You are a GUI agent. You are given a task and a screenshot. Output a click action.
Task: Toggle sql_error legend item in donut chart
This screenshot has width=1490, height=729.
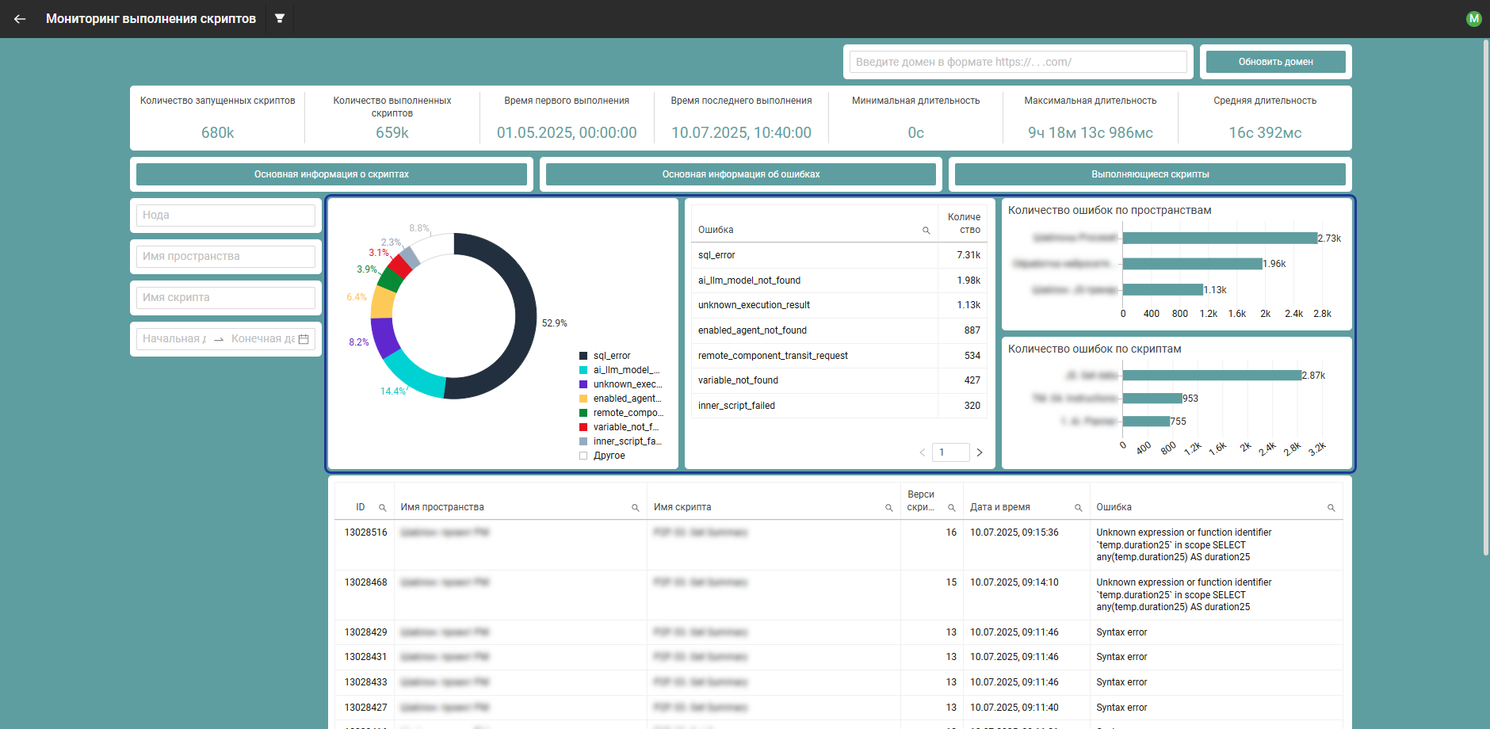611,356
